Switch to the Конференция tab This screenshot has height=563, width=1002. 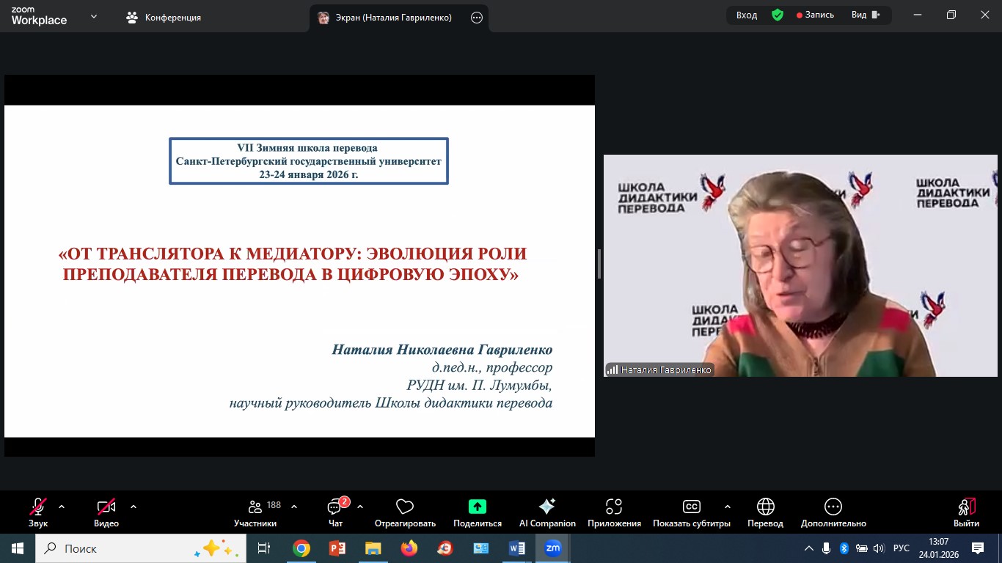[x=164, y=17]
